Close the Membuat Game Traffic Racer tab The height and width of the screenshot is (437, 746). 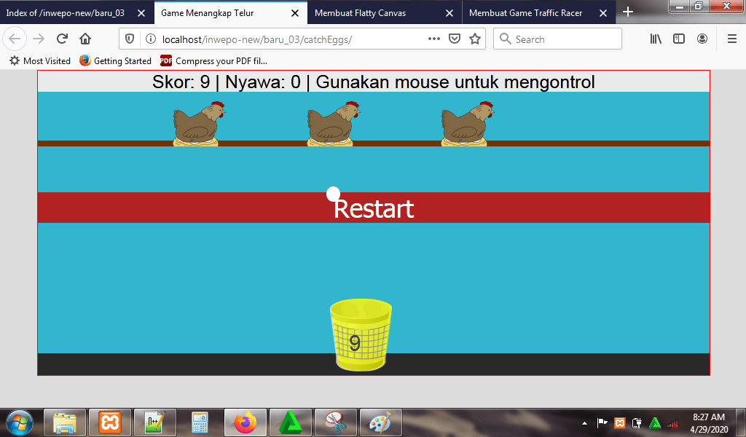pyautogui.click(x=602, y=13)
